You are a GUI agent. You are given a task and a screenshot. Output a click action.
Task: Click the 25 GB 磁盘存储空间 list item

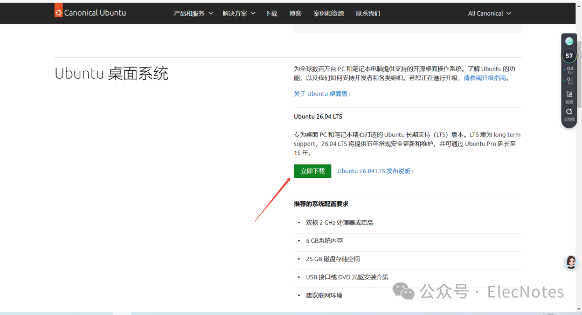pos(333,259)
